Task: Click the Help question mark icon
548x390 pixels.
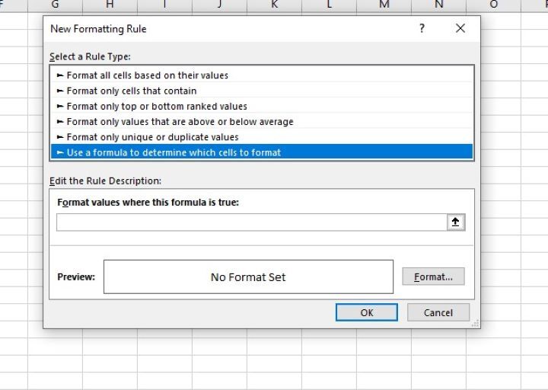Action: pyautogui.click(x=422, y=29)
